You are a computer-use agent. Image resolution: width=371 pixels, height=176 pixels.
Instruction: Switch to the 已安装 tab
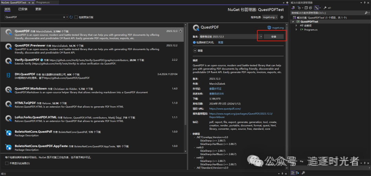tap(23, 9)
